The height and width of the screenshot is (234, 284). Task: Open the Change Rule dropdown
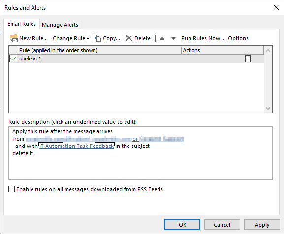[71, 38]
